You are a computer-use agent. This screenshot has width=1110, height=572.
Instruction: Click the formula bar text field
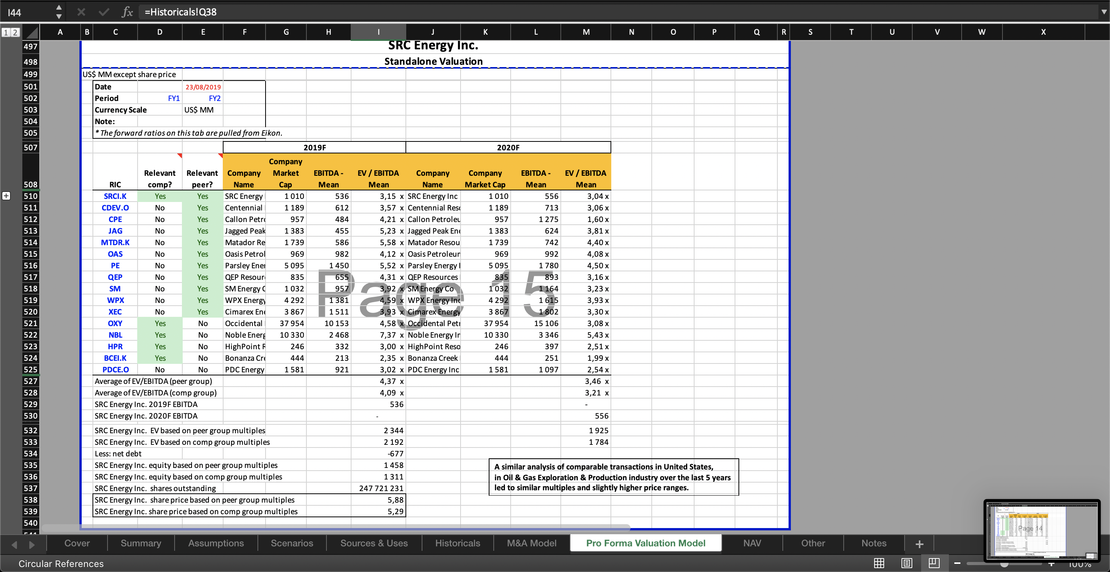(x=616, y=12)
